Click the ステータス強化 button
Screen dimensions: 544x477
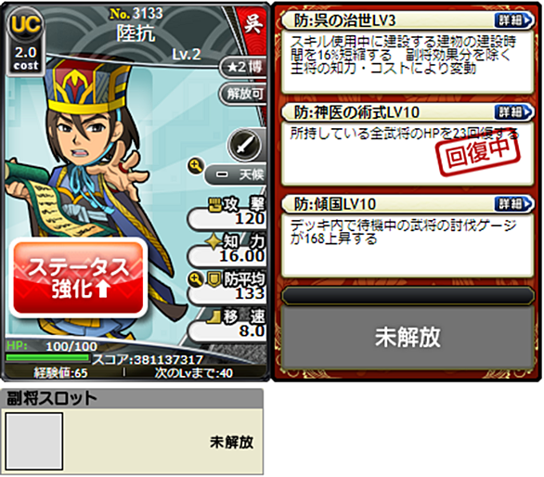pyautogui.click(x=78, y=277)
